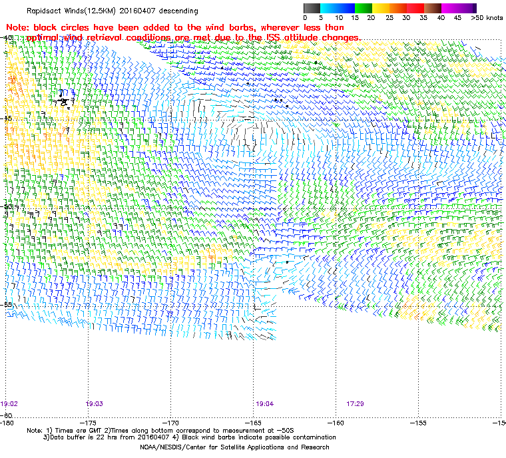
Task: Click the red 30-35 knots color band
Action: coord(415,8)
